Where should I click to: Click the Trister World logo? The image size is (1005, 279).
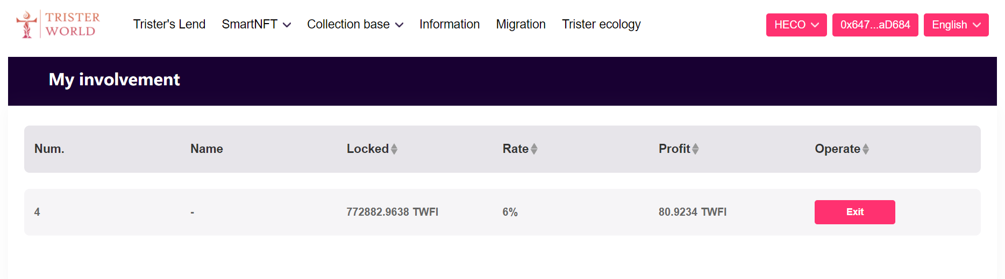click(x=58, y=24)
